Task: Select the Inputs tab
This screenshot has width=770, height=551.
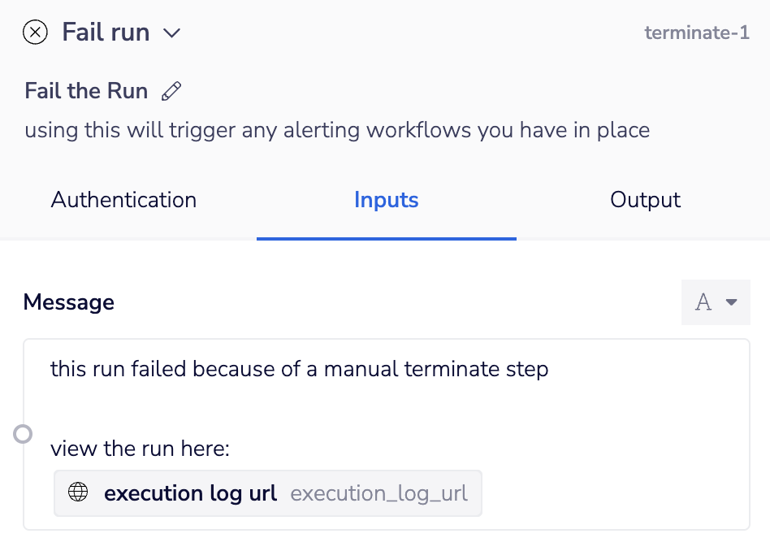Action: [x=386, y=200]
